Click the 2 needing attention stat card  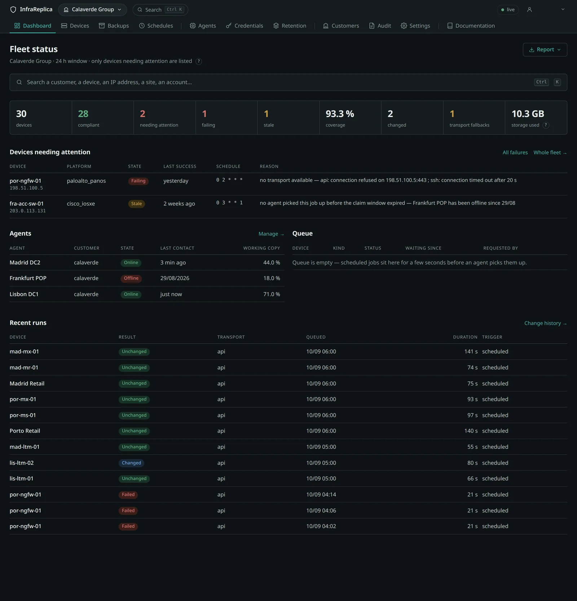click(x=165, y=118)
